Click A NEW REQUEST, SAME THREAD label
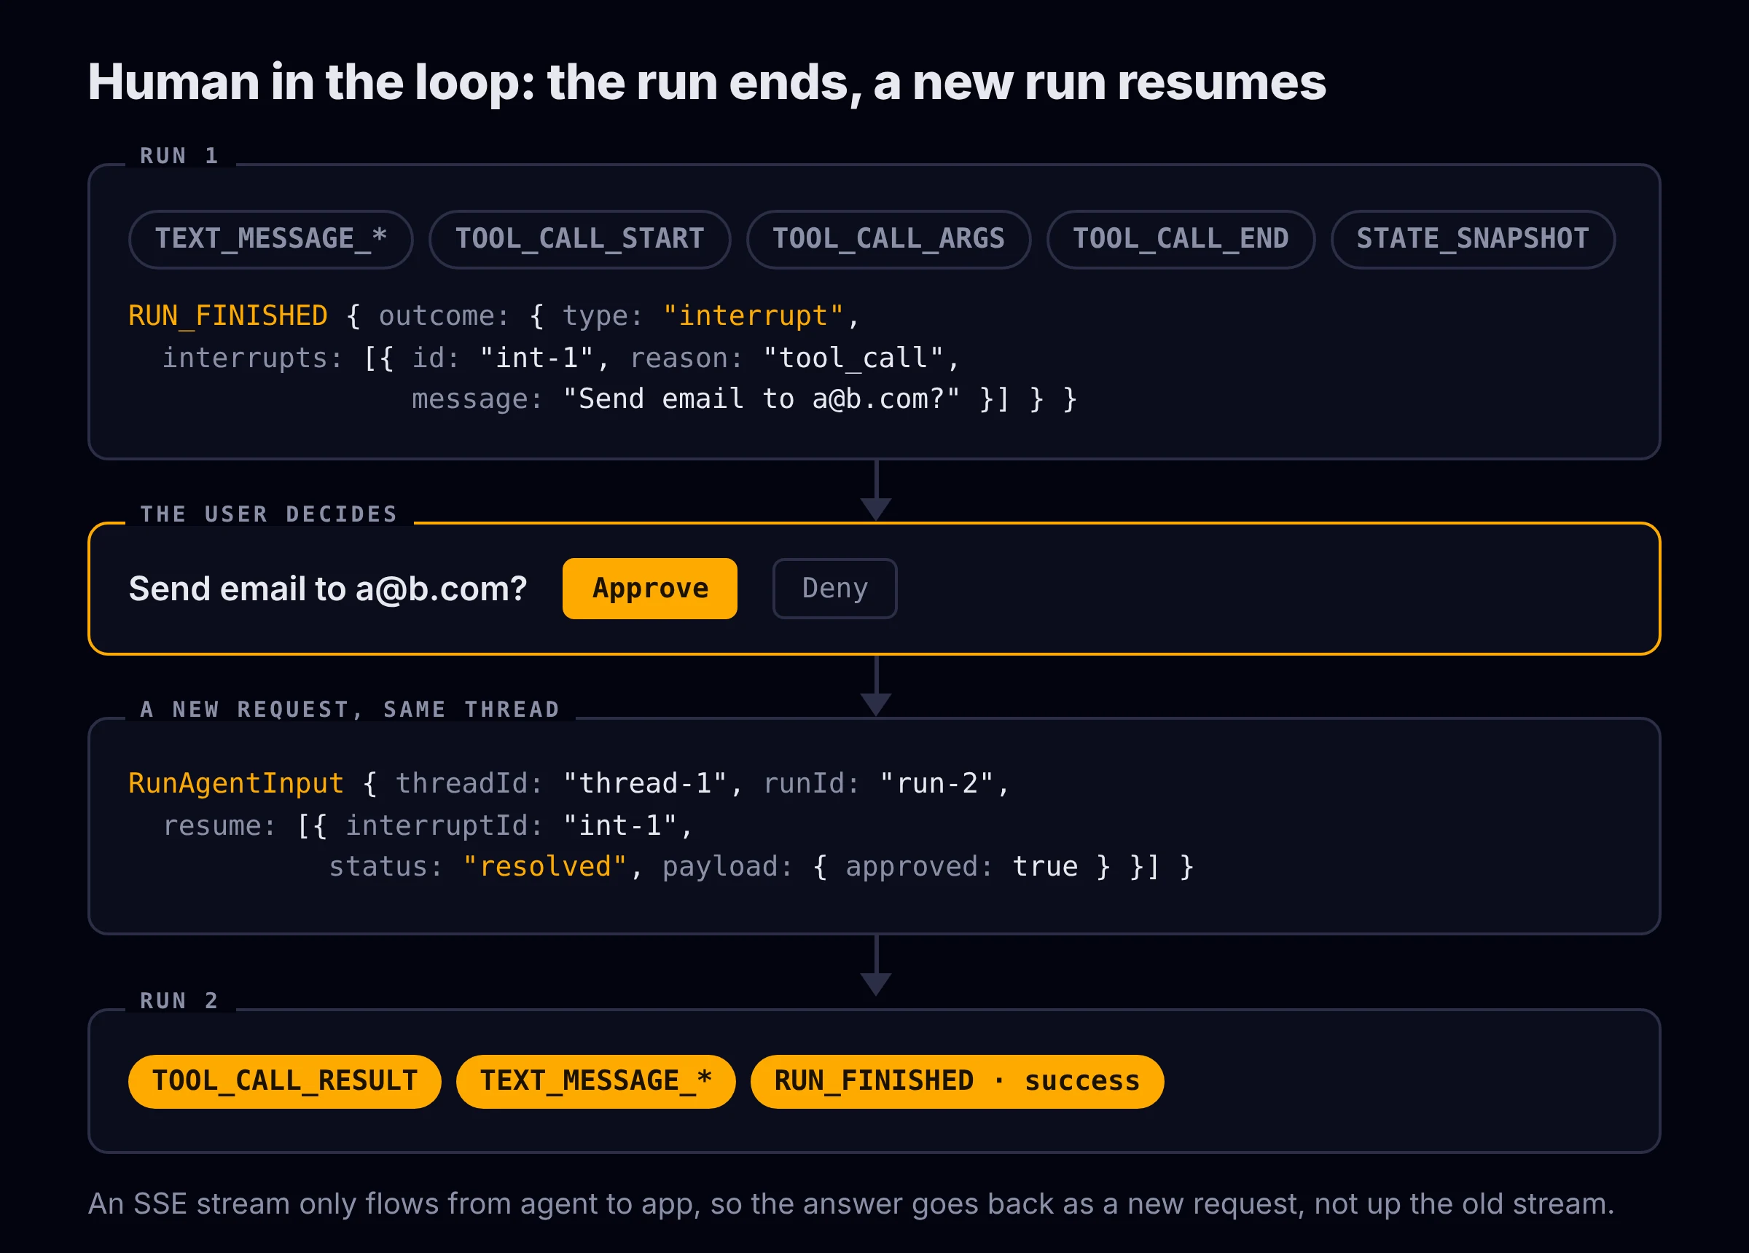This screenshot has height=1253, width=1749. pos(350,710)
